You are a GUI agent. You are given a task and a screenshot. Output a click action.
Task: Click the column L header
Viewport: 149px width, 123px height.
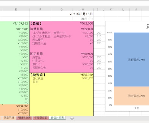123,9
